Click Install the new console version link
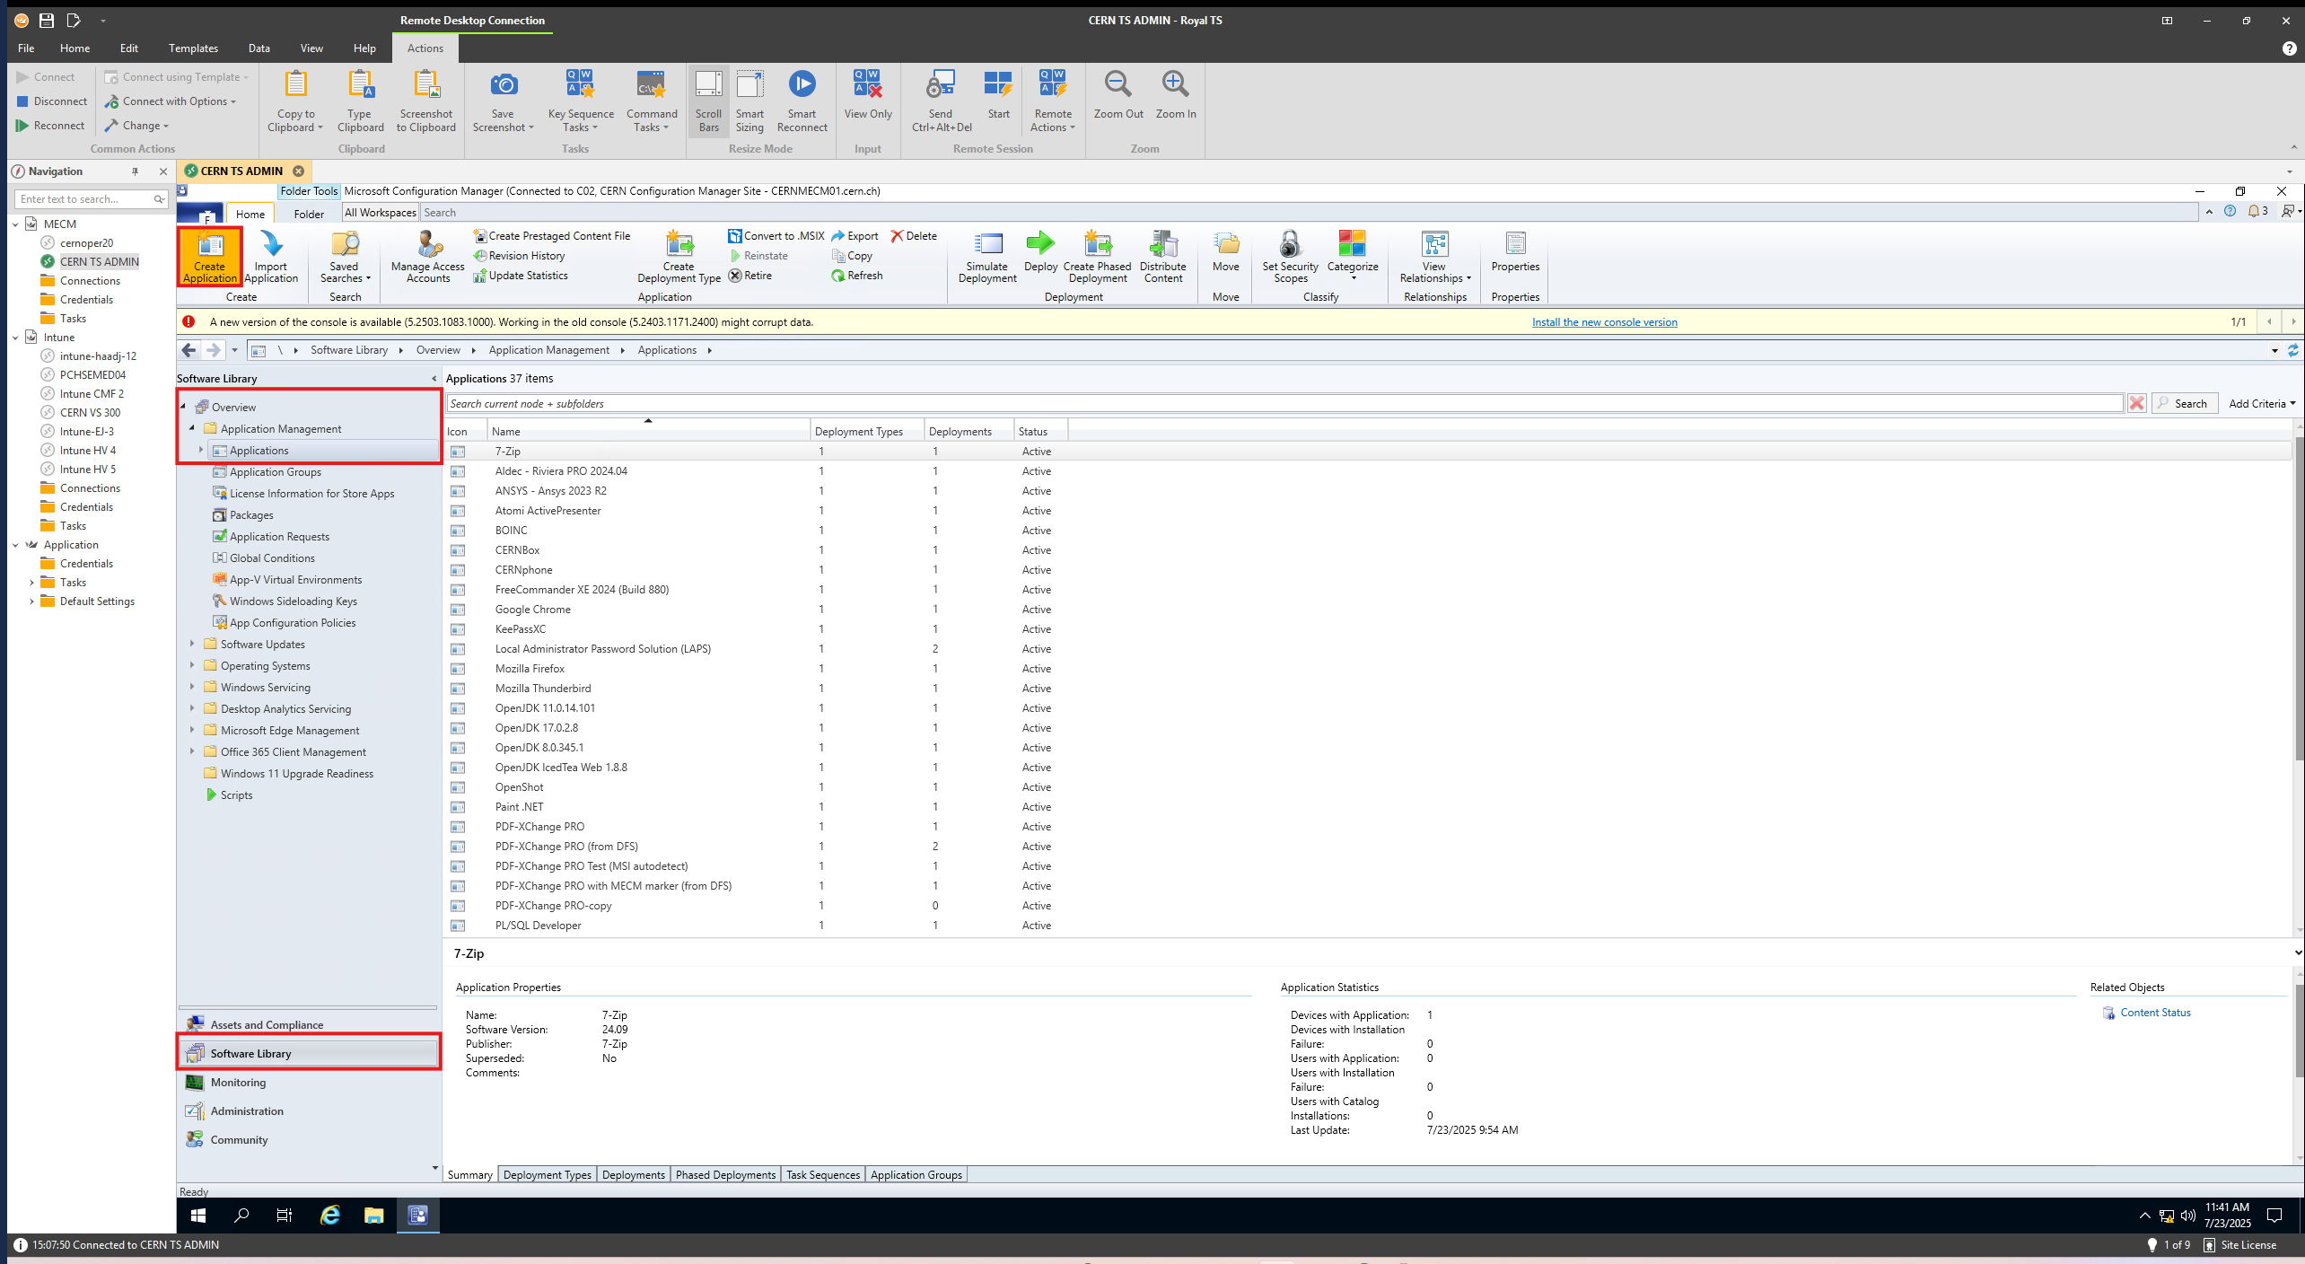The image size is (2305, 1264). 1604,322
